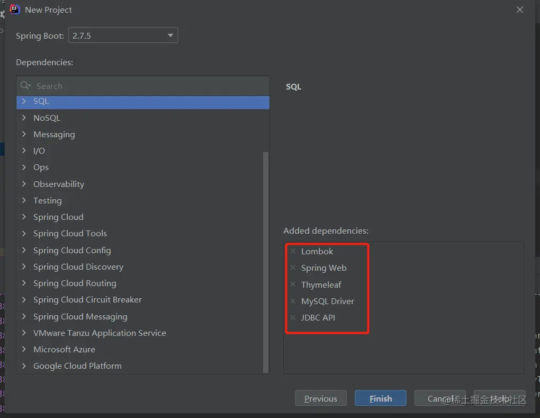Expand the Spring Cloud Circuit Breaker chevron

[24, 299]
